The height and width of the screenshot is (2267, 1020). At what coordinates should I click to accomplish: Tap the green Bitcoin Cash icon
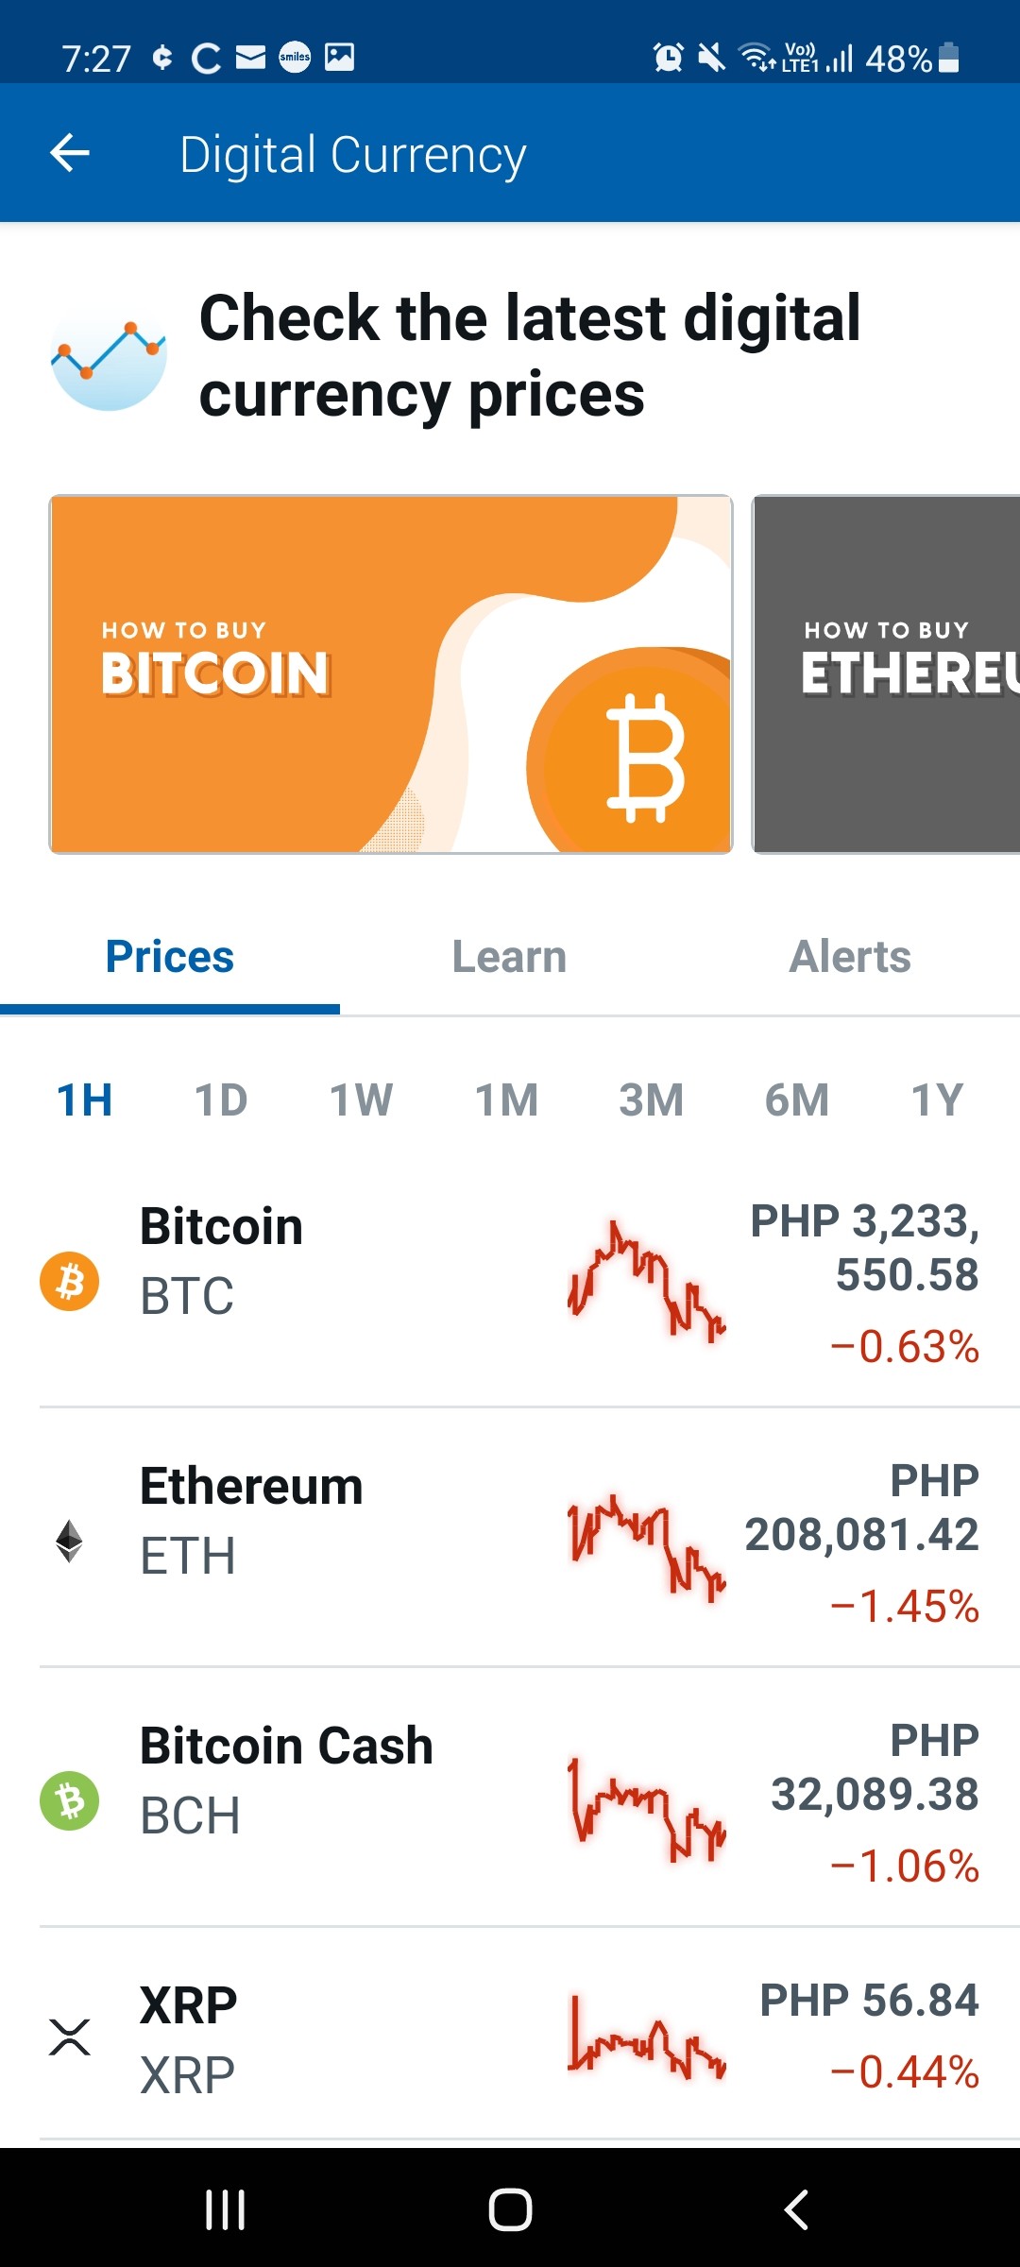(69, 1800)
